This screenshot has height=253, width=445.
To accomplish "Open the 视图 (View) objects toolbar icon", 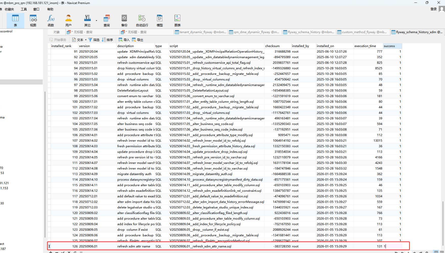I will (33, 20).
